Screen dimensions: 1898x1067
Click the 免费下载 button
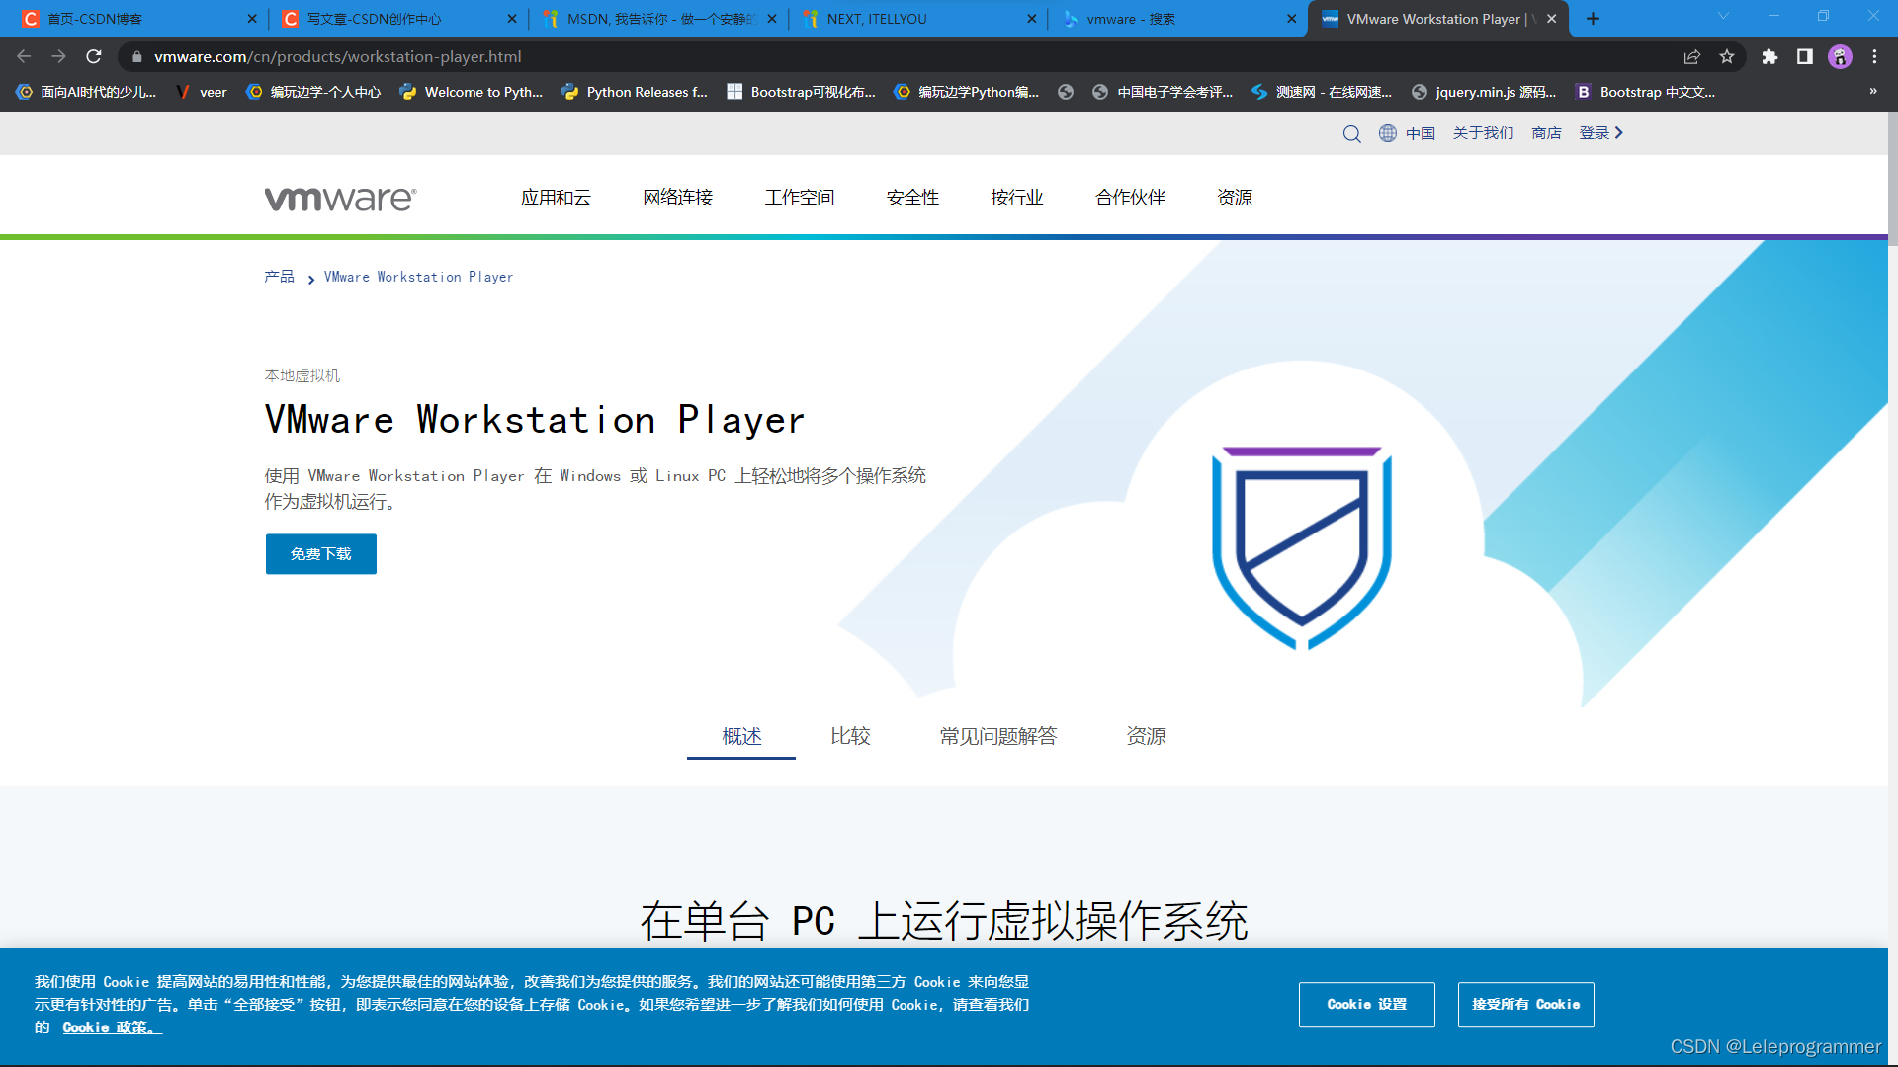tap(320, 554)
